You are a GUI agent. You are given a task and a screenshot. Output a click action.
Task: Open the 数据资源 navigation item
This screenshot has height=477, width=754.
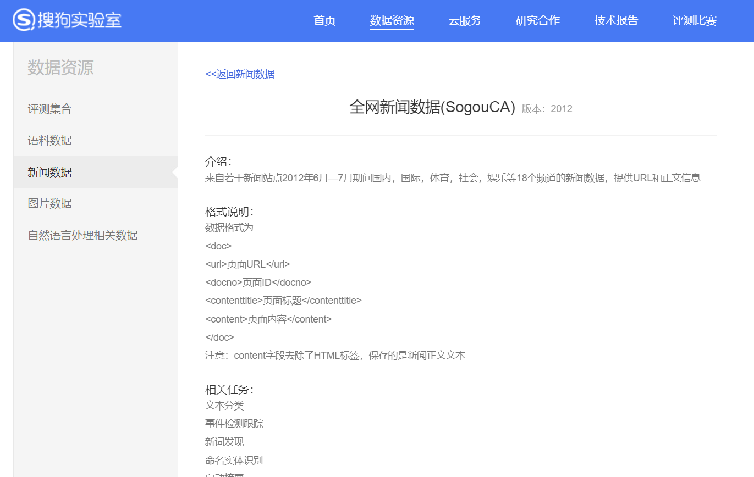click(392, 21)
